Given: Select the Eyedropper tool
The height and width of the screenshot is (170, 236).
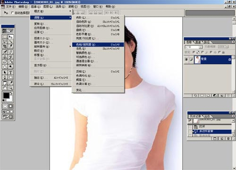Looking at the screenshot, I should (x=11, y=83).
